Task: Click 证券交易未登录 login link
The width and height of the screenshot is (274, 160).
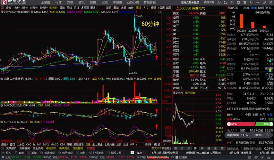Action: (190, 3)
